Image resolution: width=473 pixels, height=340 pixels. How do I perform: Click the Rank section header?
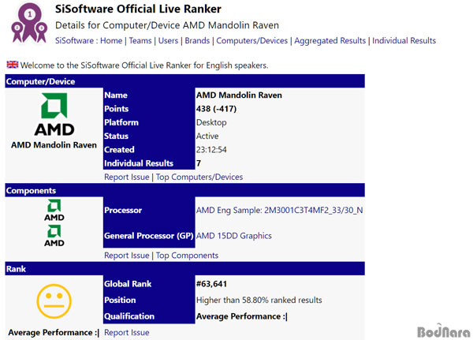[184, 269]
